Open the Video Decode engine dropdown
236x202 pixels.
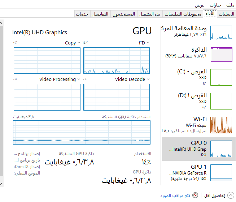[148, 79]
